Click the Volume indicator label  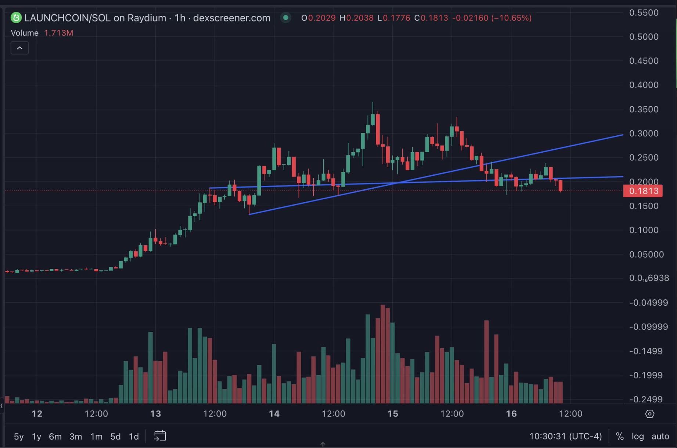click(x=25, y=33)
